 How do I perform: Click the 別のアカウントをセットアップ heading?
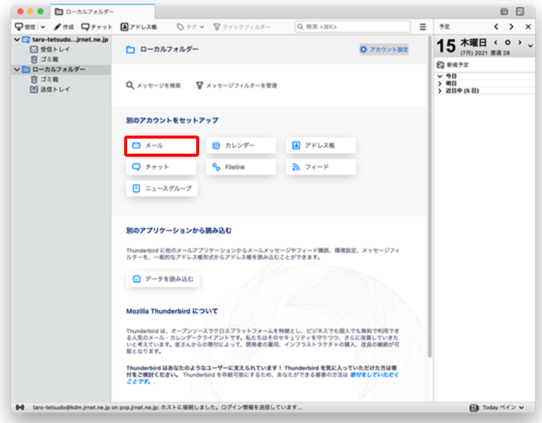pyautogui.click(x=172, y=120)
